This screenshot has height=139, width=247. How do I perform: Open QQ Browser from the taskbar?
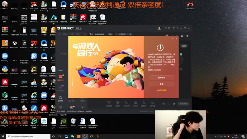[x=66, y=137]
